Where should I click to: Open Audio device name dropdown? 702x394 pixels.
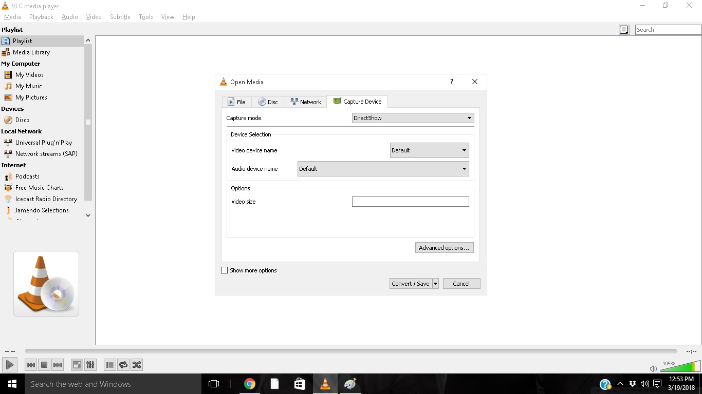pyautogui.click(x=383, y=169)
